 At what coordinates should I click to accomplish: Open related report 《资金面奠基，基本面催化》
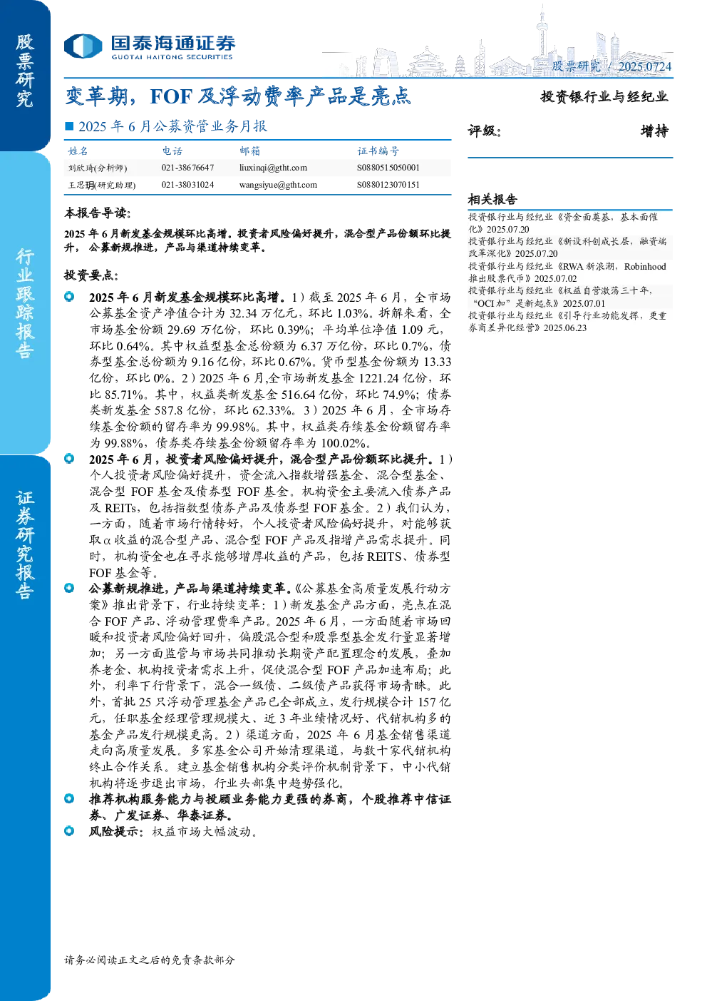[563, 223]
